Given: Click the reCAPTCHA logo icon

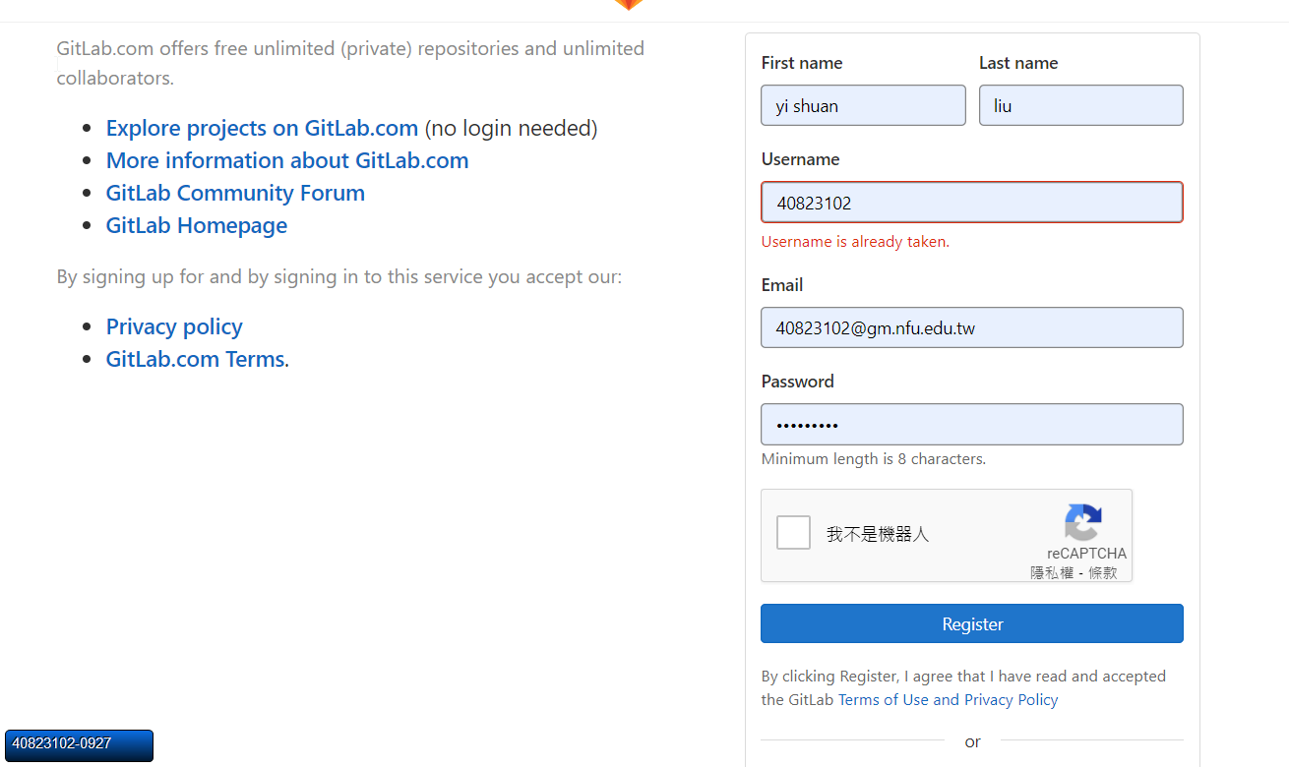Looking at the screenshot, I should (1082, 522).
